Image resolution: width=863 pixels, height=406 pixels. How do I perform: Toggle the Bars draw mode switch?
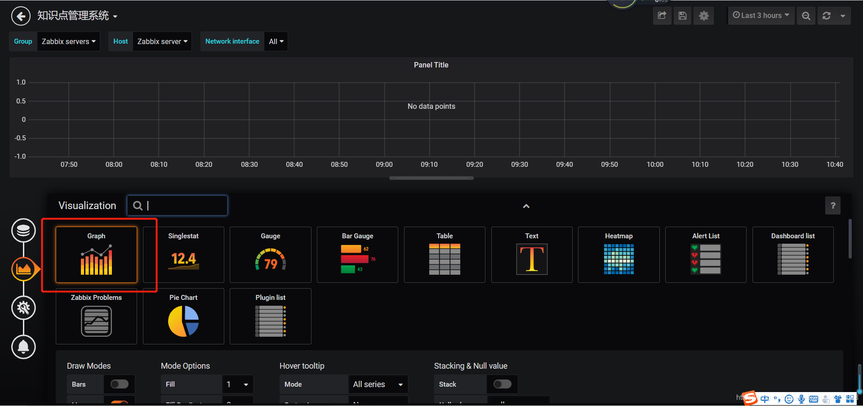[120, 384]
